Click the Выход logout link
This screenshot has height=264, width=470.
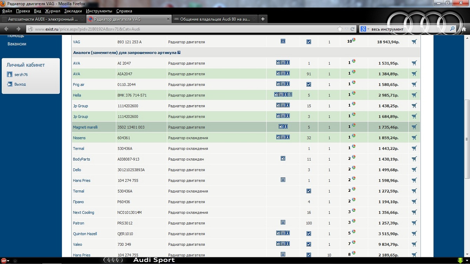[20, 84]
